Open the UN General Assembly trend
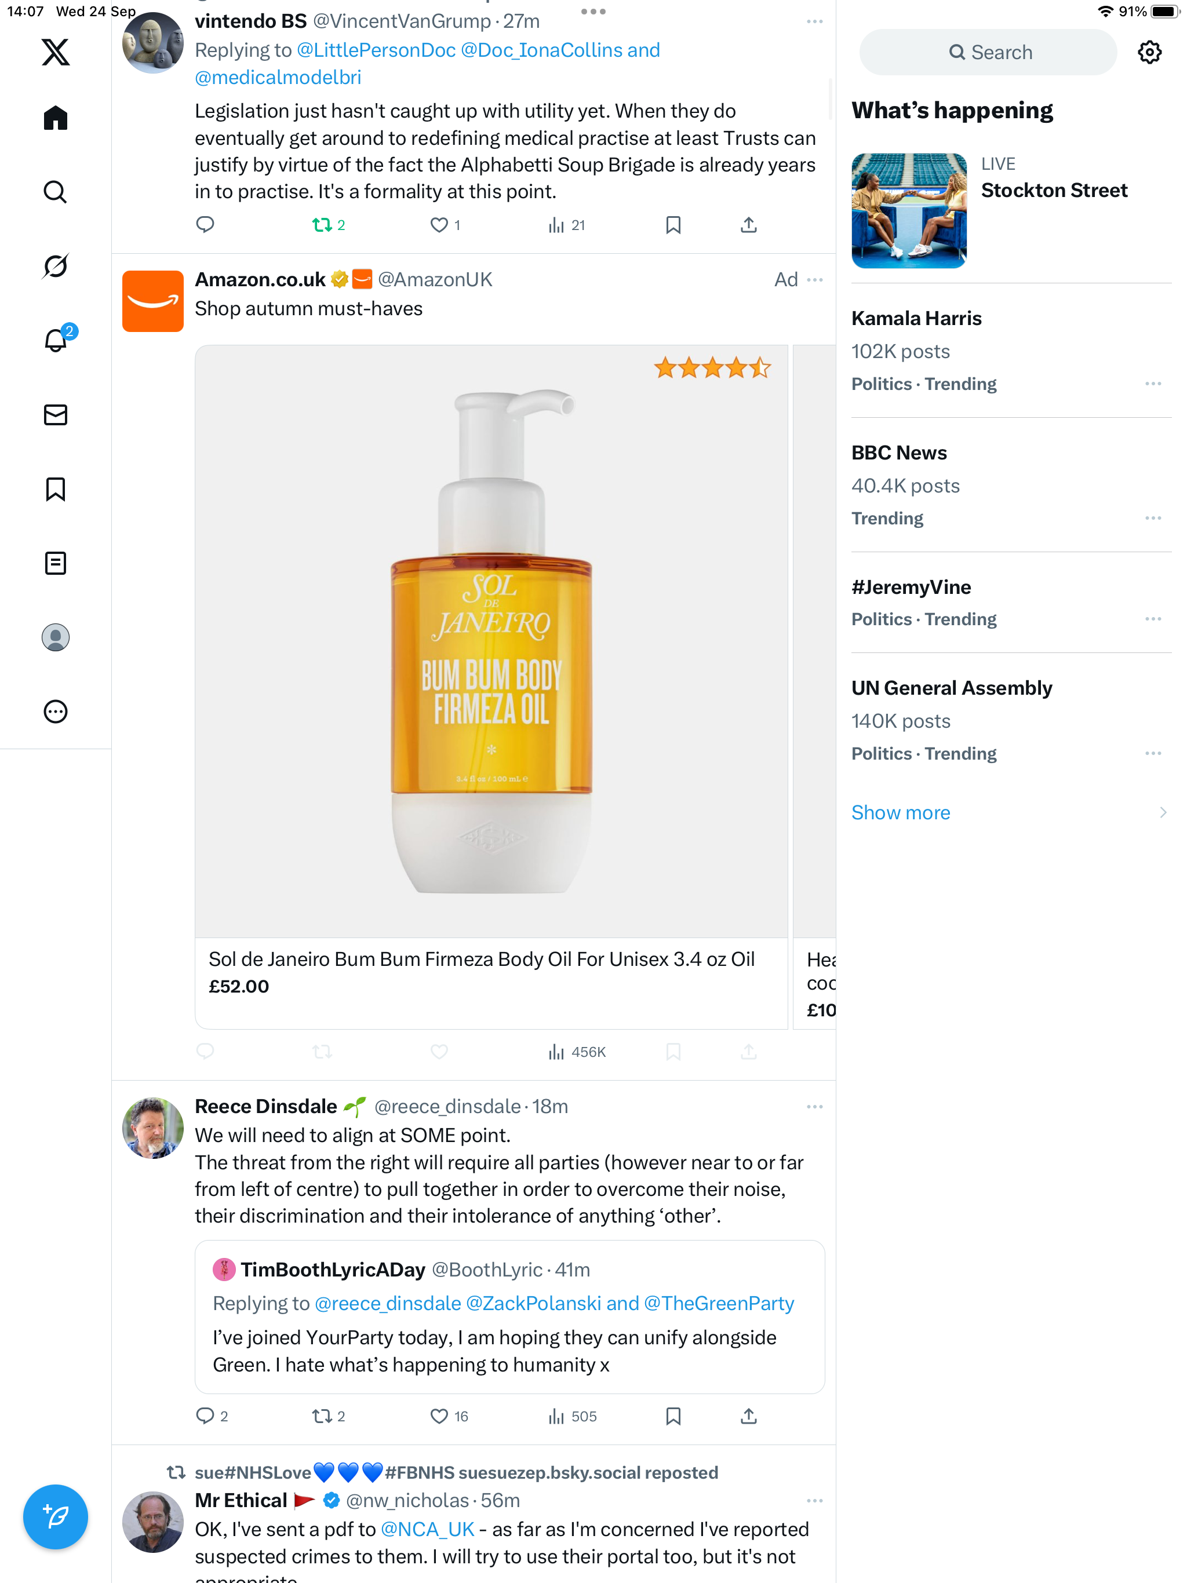The width and height of the screenshot is (1187, 1583). click(x=952, y=688)
